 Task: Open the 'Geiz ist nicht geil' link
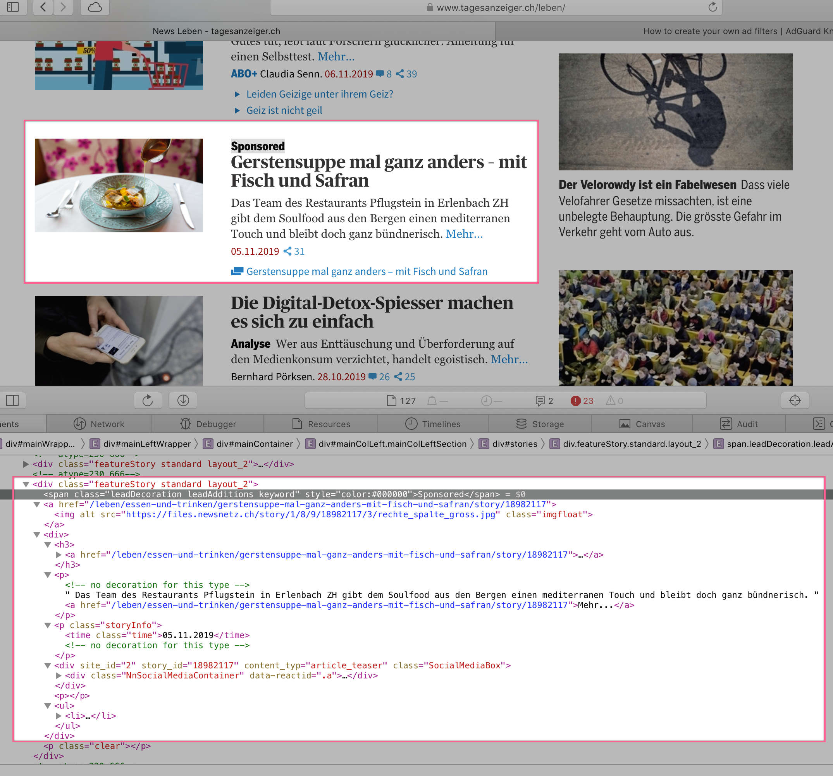click(x=284, y=110)
